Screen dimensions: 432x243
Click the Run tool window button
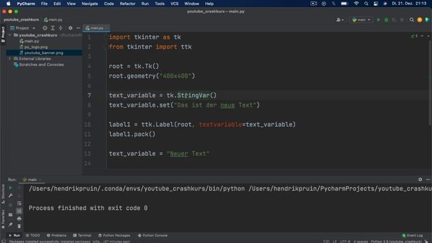coord(14,236)
